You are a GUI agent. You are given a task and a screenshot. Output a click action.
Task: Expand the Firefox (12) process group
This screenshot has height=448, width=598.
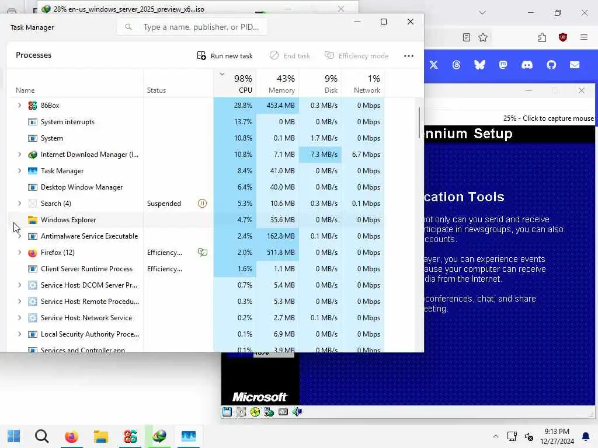click(19, 252)
